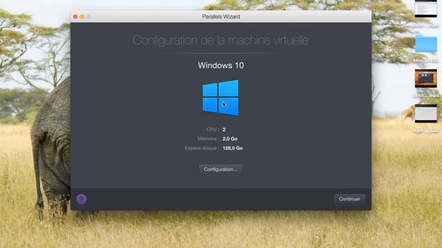
Task: Close the Parallels Wizard with red button
Action: click(75, 17)
